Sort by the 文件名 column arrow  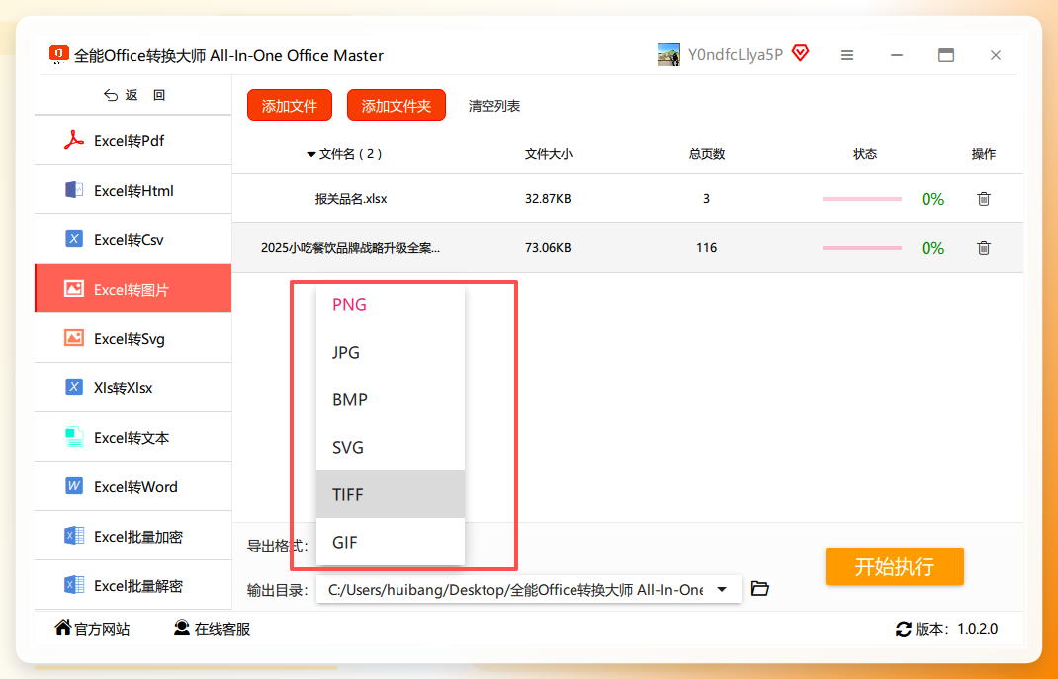click(x=311, y=155)
